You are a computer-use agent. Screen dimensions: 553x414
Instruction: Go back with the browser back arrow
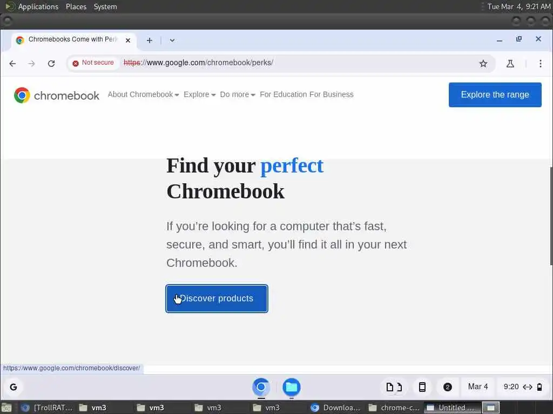[x=13, y=64]
